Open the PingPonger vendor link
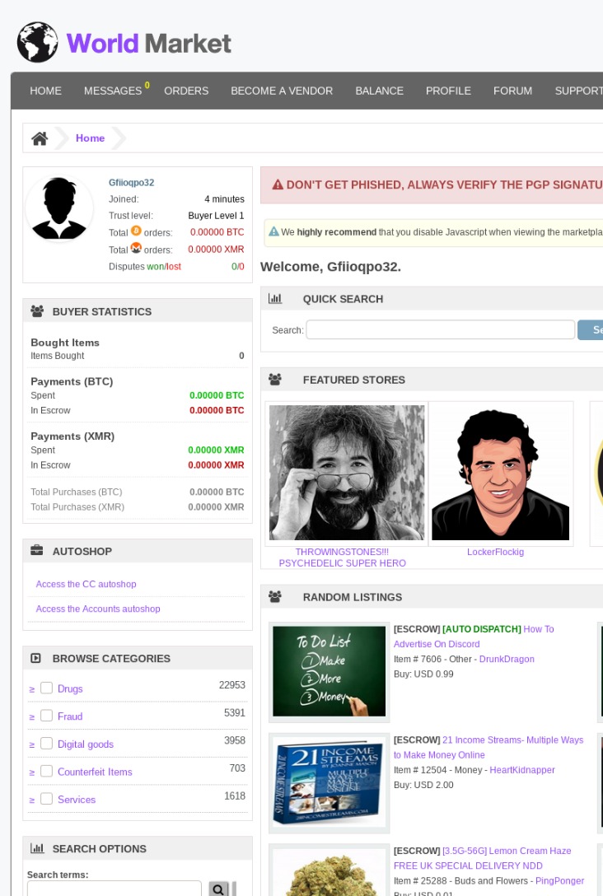Viewport: 603px width, 896px height. point(559,880)
